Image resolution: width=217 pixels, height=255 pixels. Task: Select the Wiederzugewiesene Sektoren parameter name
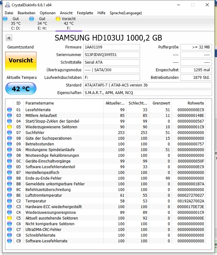coord(51,127)
